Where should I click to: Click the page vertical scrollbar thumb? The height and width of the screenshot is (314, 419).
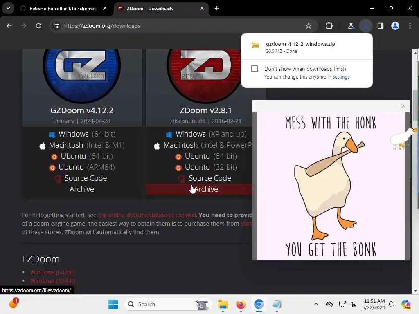click(x=415, y=105)
